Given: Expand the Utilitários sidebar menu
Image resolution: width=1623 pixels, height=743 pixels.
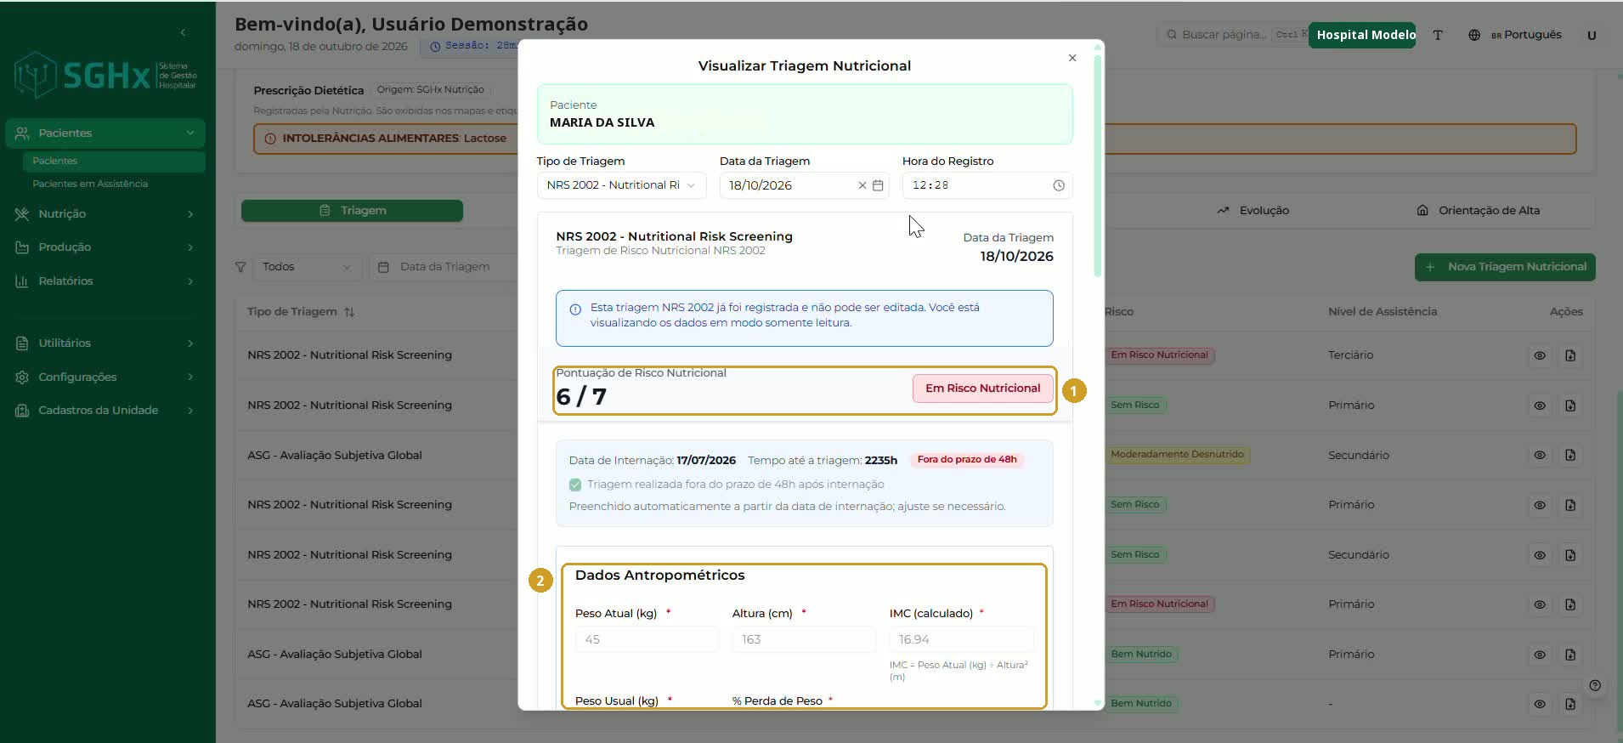Looking at the screenshot, I should click(105, 343).
